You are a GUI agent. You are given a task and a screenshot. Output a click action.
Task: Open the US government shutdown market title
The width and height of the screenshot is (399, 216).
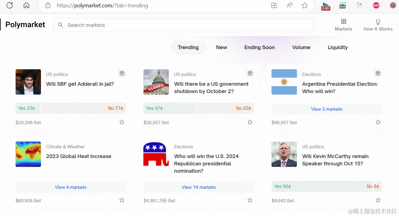[211, 88]
